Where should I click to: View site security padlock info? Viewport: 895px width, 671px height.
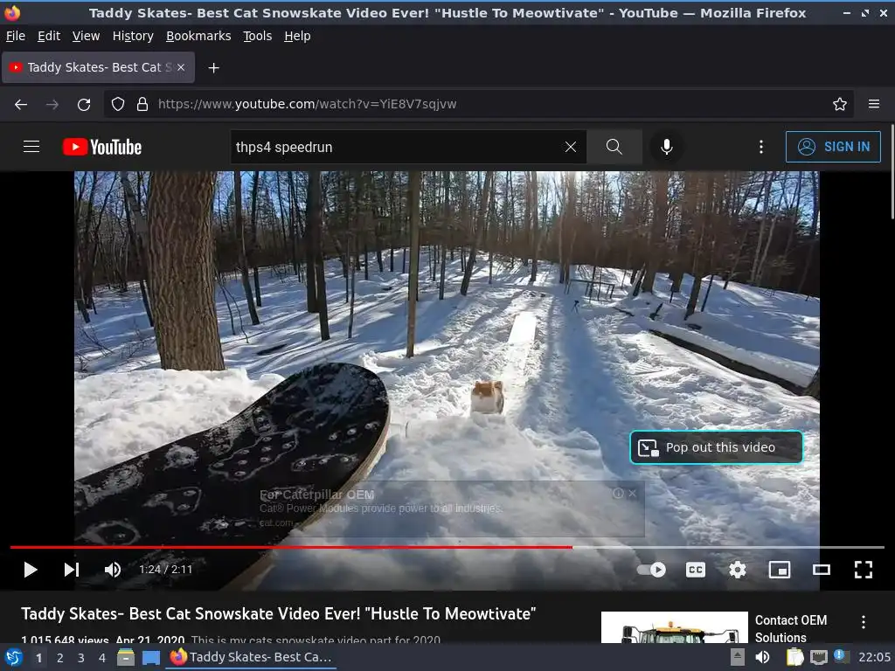pos(142,104)
